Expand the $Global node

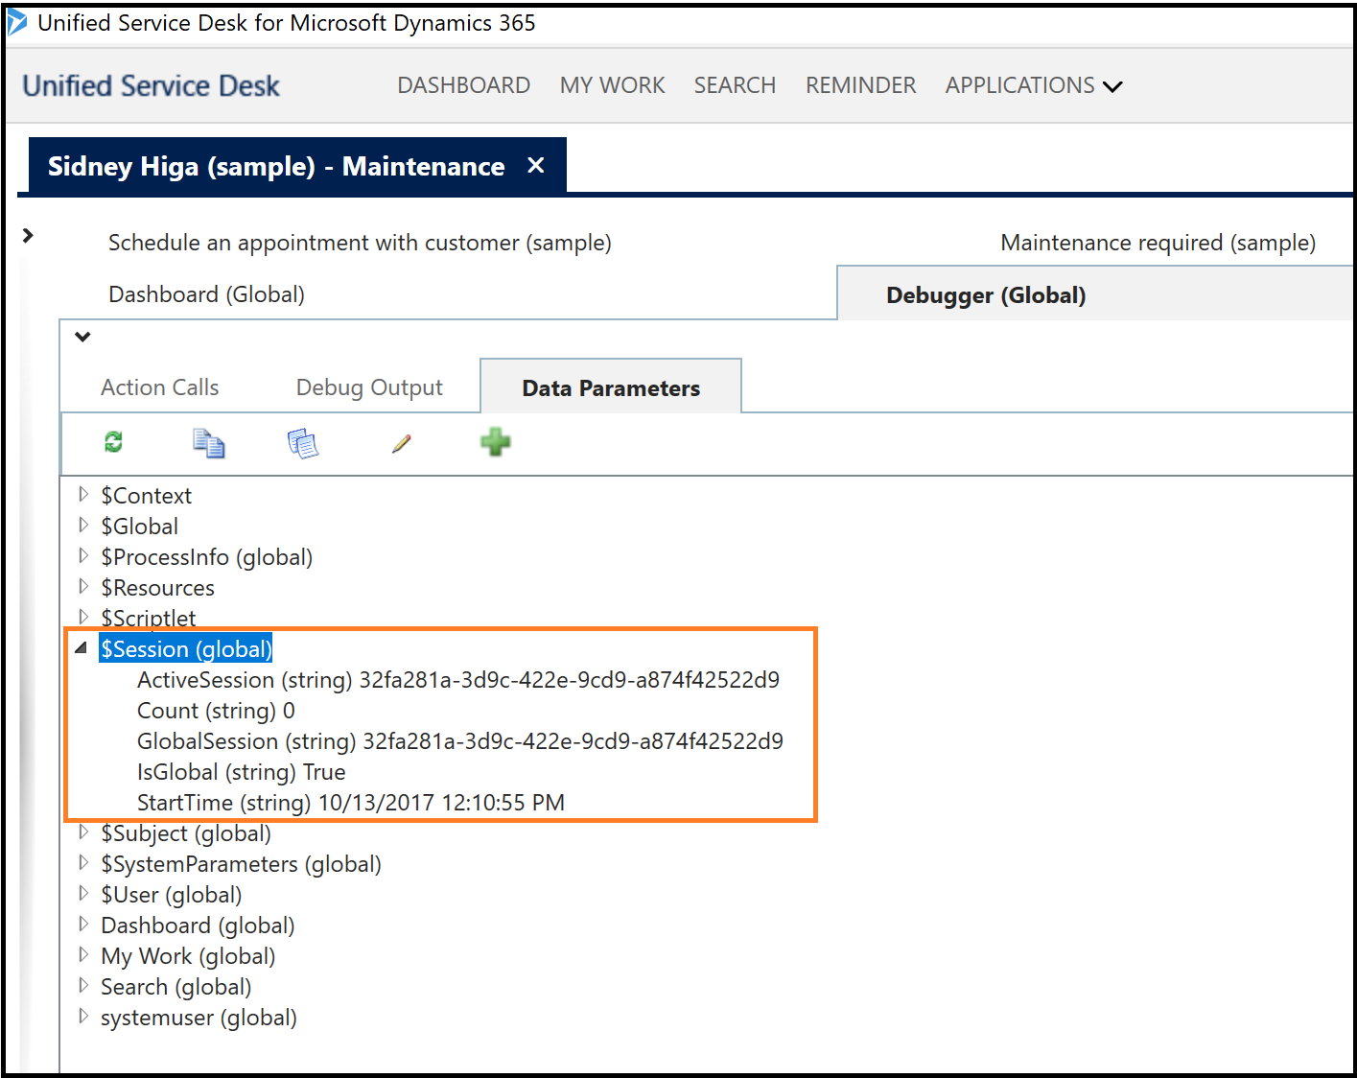(83, 525)
